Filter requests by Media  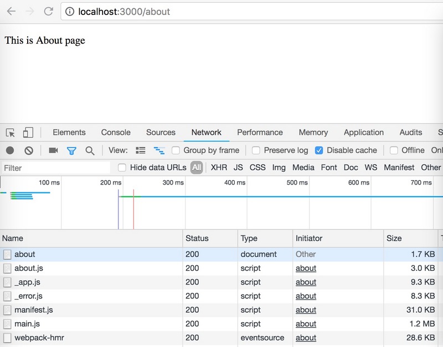click(303, 167)
